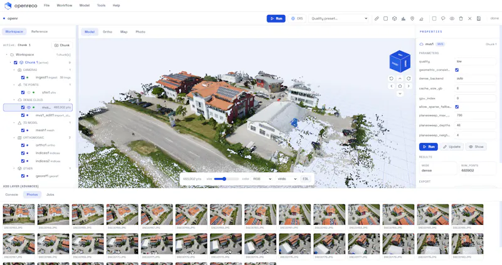Tilt view up with the up chevron
The height and width of the screenshot is (265, 502).
tap(400, 78)
